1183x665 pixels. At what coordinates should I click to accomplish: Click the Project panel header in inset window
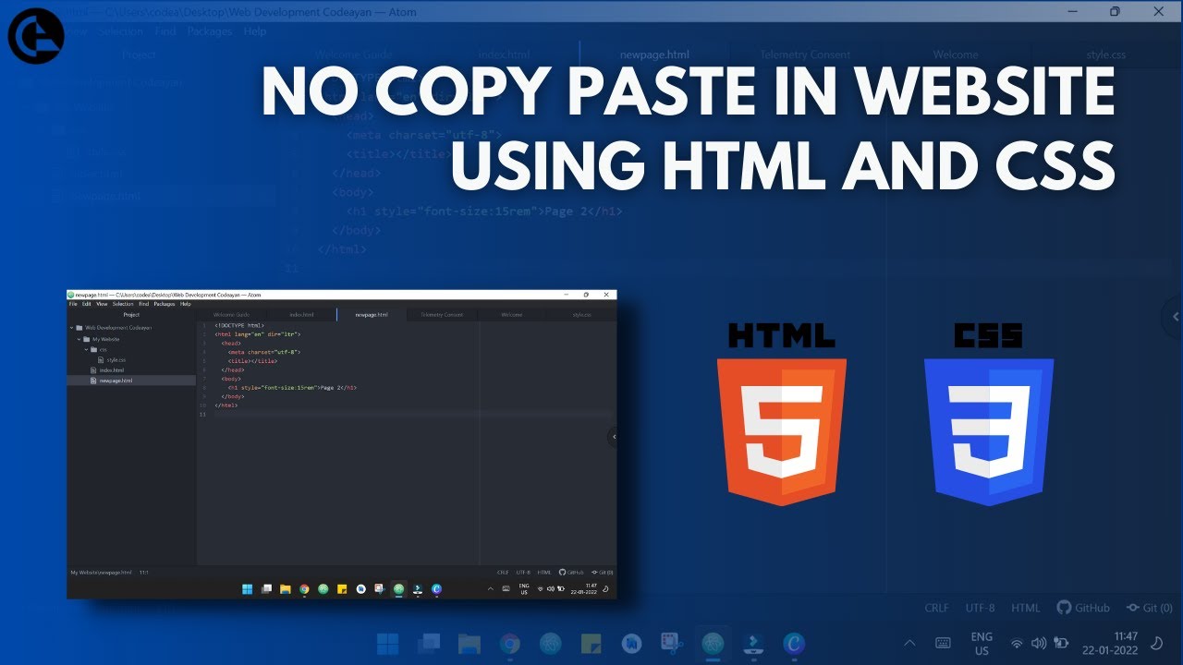click(131, 315)
